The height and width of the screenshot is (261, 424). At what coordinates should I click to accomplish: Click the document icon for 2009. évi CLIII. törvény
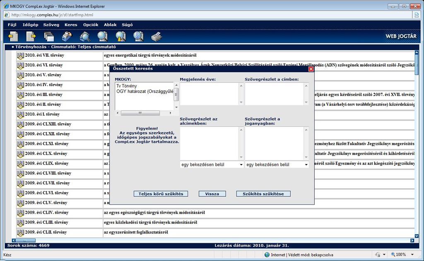(20, 222)
